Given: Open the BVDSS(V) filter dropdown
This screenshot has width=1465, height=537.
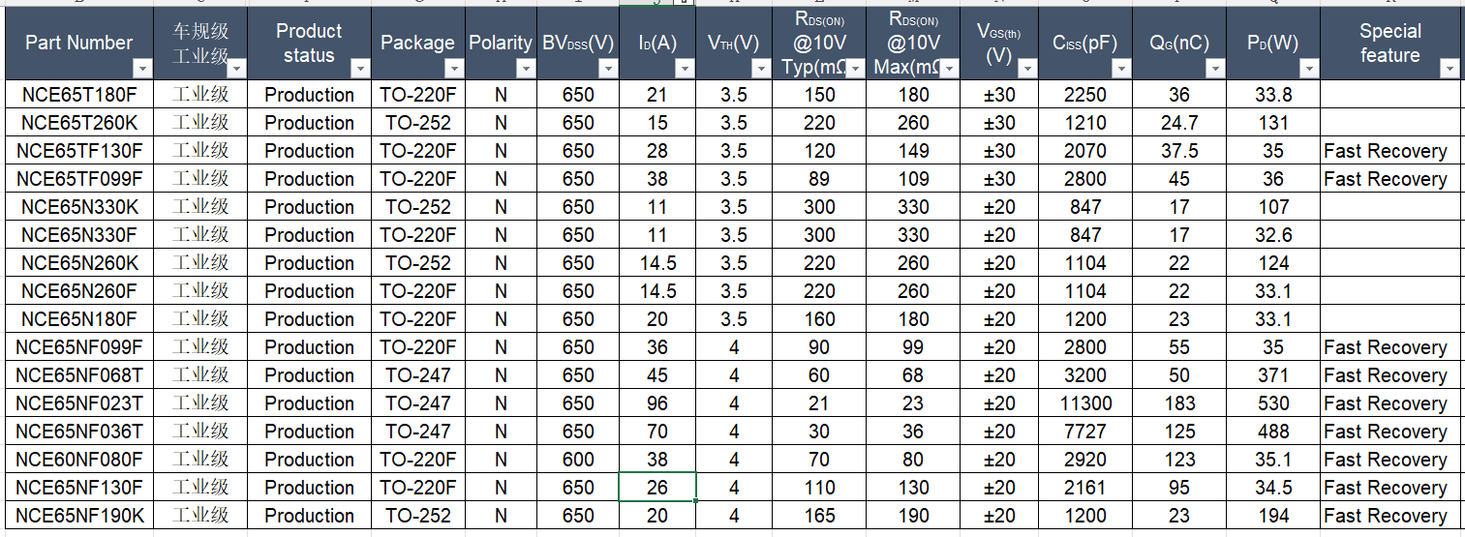Looking at the screenshot, I should coord(608,69).
